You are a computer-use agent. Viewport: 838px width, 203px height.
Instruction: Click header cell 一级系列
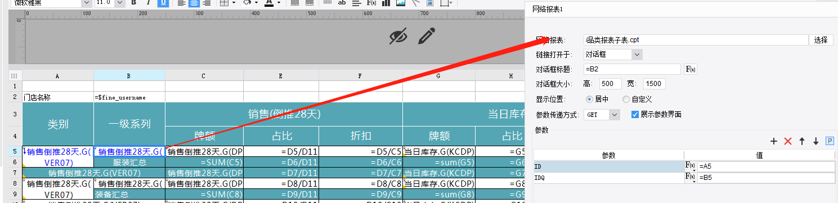[x=129, y=124]
